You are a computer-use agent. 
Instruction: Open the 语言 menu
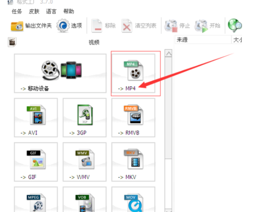point(51,12)
